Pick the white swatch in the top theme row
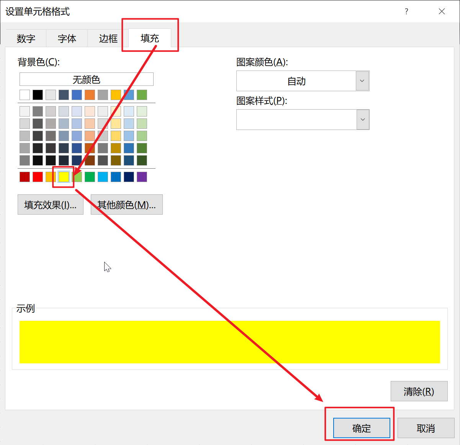Image resolution: width=460 pixels, height=445 pixels. click(x=25, y=95)
